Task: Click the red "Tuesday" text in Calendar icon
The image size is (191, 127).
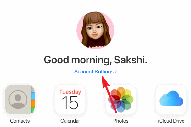Action: click(70, 92)
